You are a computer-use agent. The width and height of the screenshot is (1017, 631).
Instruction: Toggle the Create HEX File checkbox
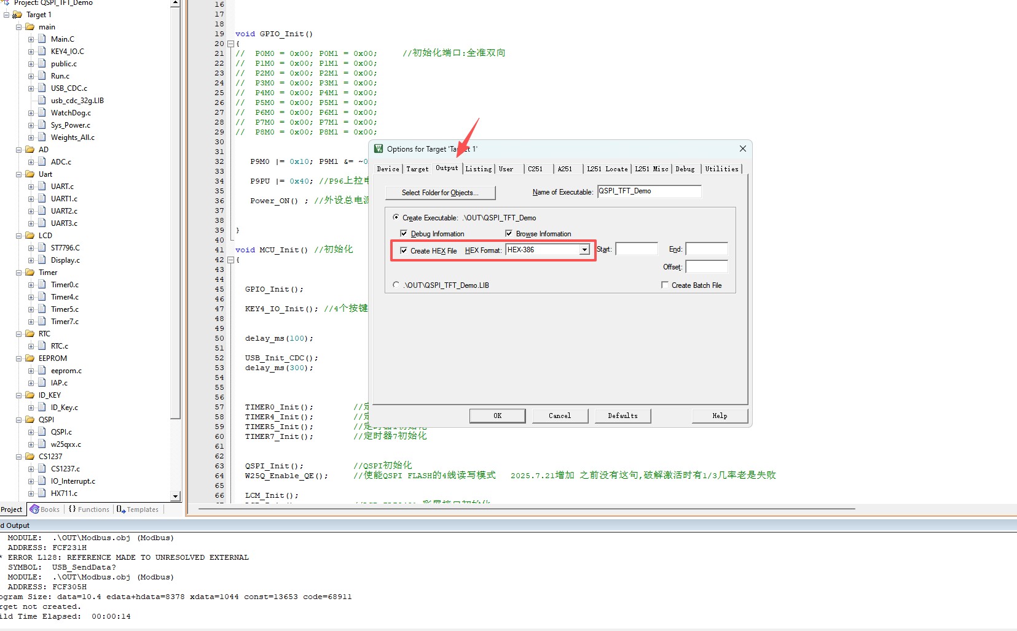point(404,250)
